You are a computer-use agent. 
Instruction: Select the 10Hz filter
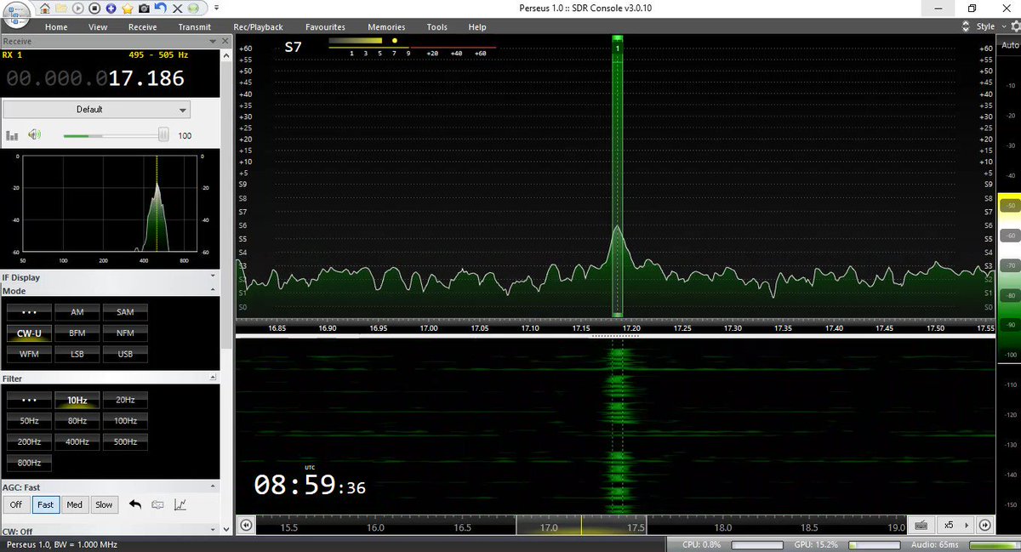(x=77, y=400)
